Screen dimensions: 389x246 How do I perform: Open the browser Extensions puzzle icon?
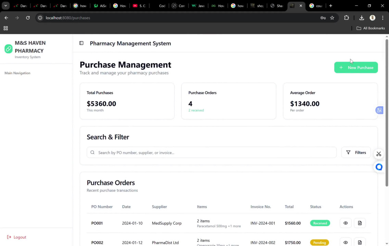pos(346,18)
